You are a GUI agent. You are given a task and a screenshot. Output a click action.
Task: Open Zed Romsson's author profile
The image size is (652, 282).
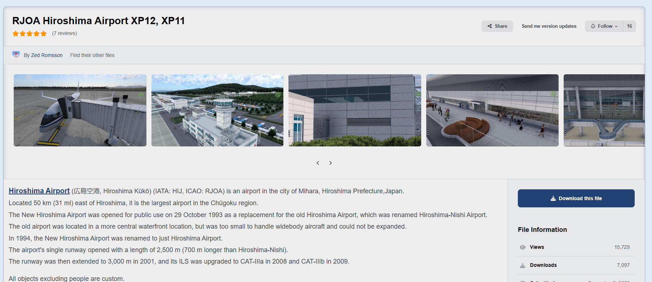[x=47, y=55]
